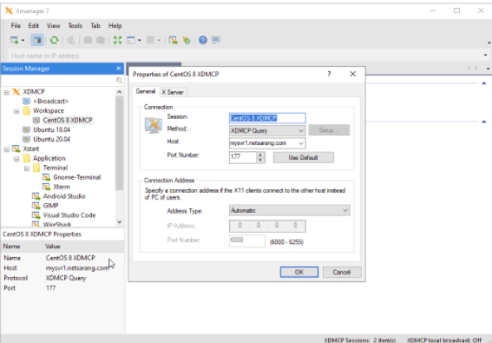Click Session Manager scrollbar down arrow

[119, 221]
